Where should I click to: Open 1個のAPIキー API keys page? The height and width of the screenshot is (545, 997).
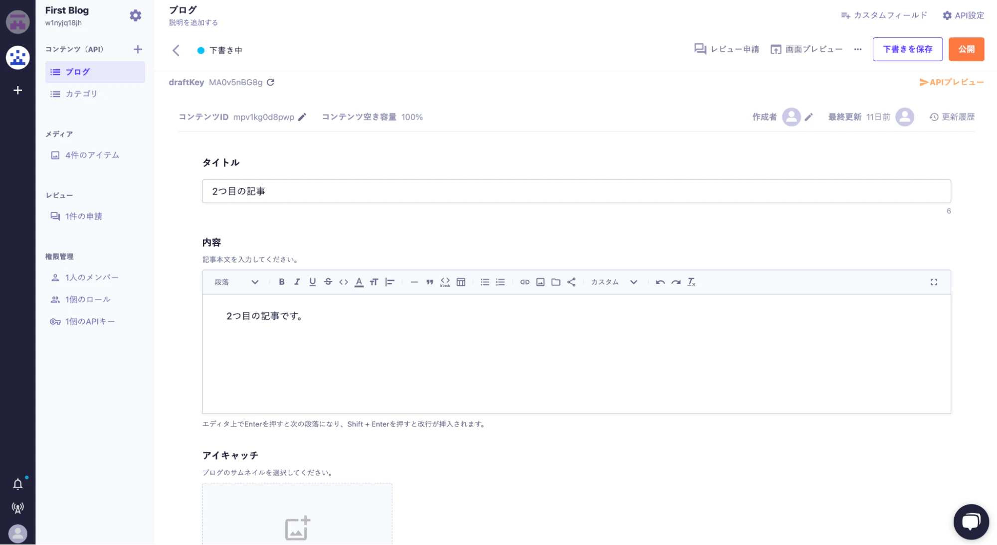(x=82, y=321)
